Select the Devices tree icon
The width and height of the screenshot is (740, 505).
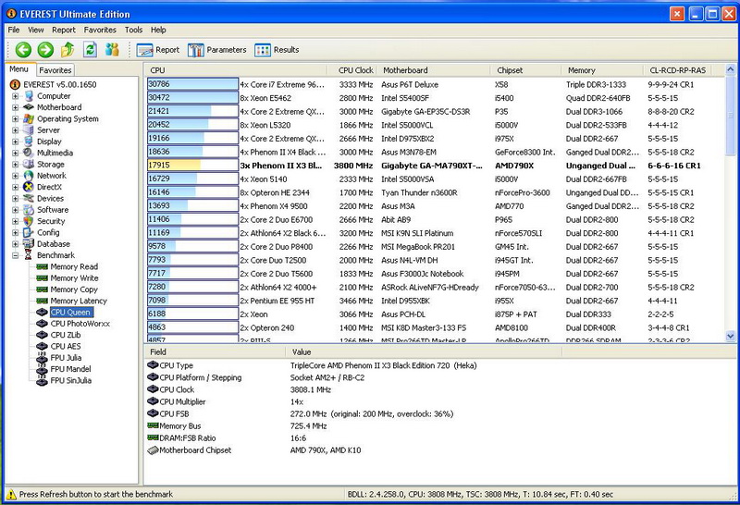click(29, 198)
